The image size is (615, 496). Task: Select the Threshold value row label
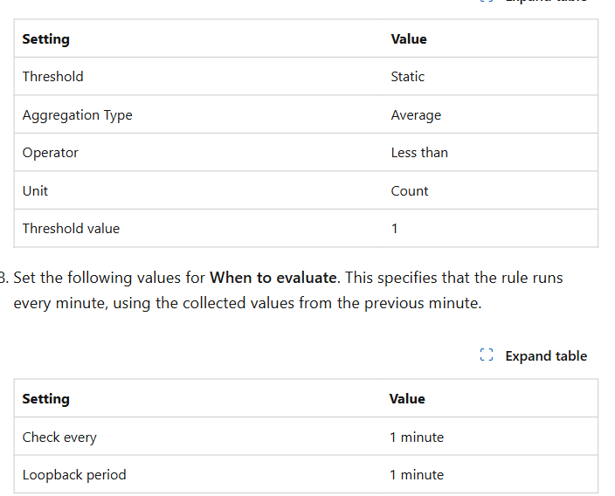(71, 228)
